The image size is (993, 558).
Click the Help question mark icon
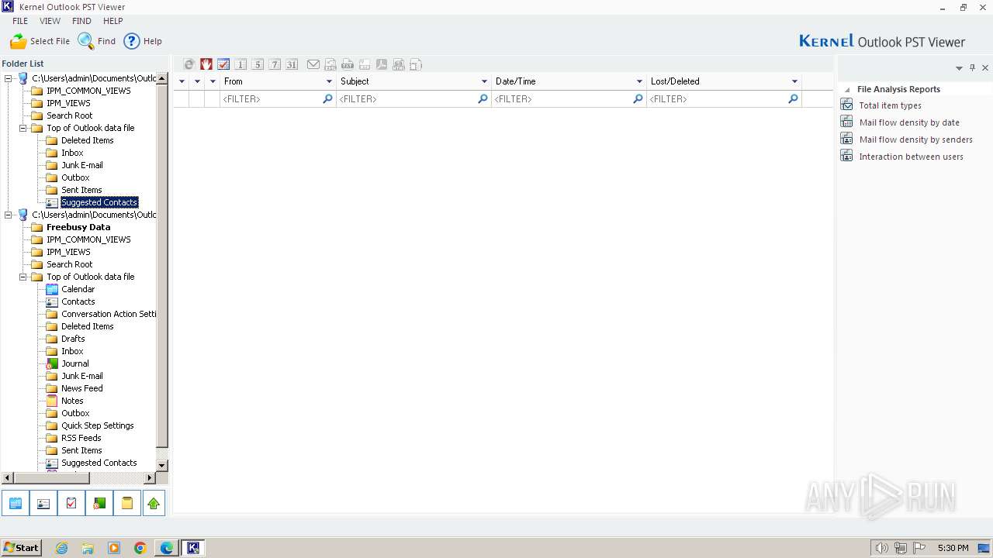pyautogui.click(x=132, y=41)
